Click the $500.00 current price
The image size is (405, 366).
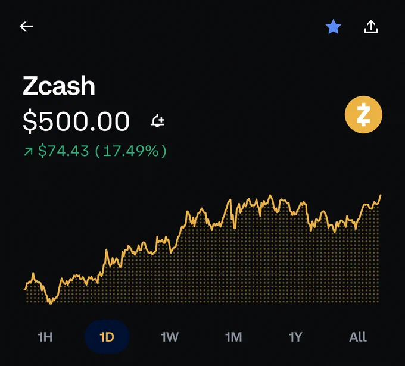76,121
